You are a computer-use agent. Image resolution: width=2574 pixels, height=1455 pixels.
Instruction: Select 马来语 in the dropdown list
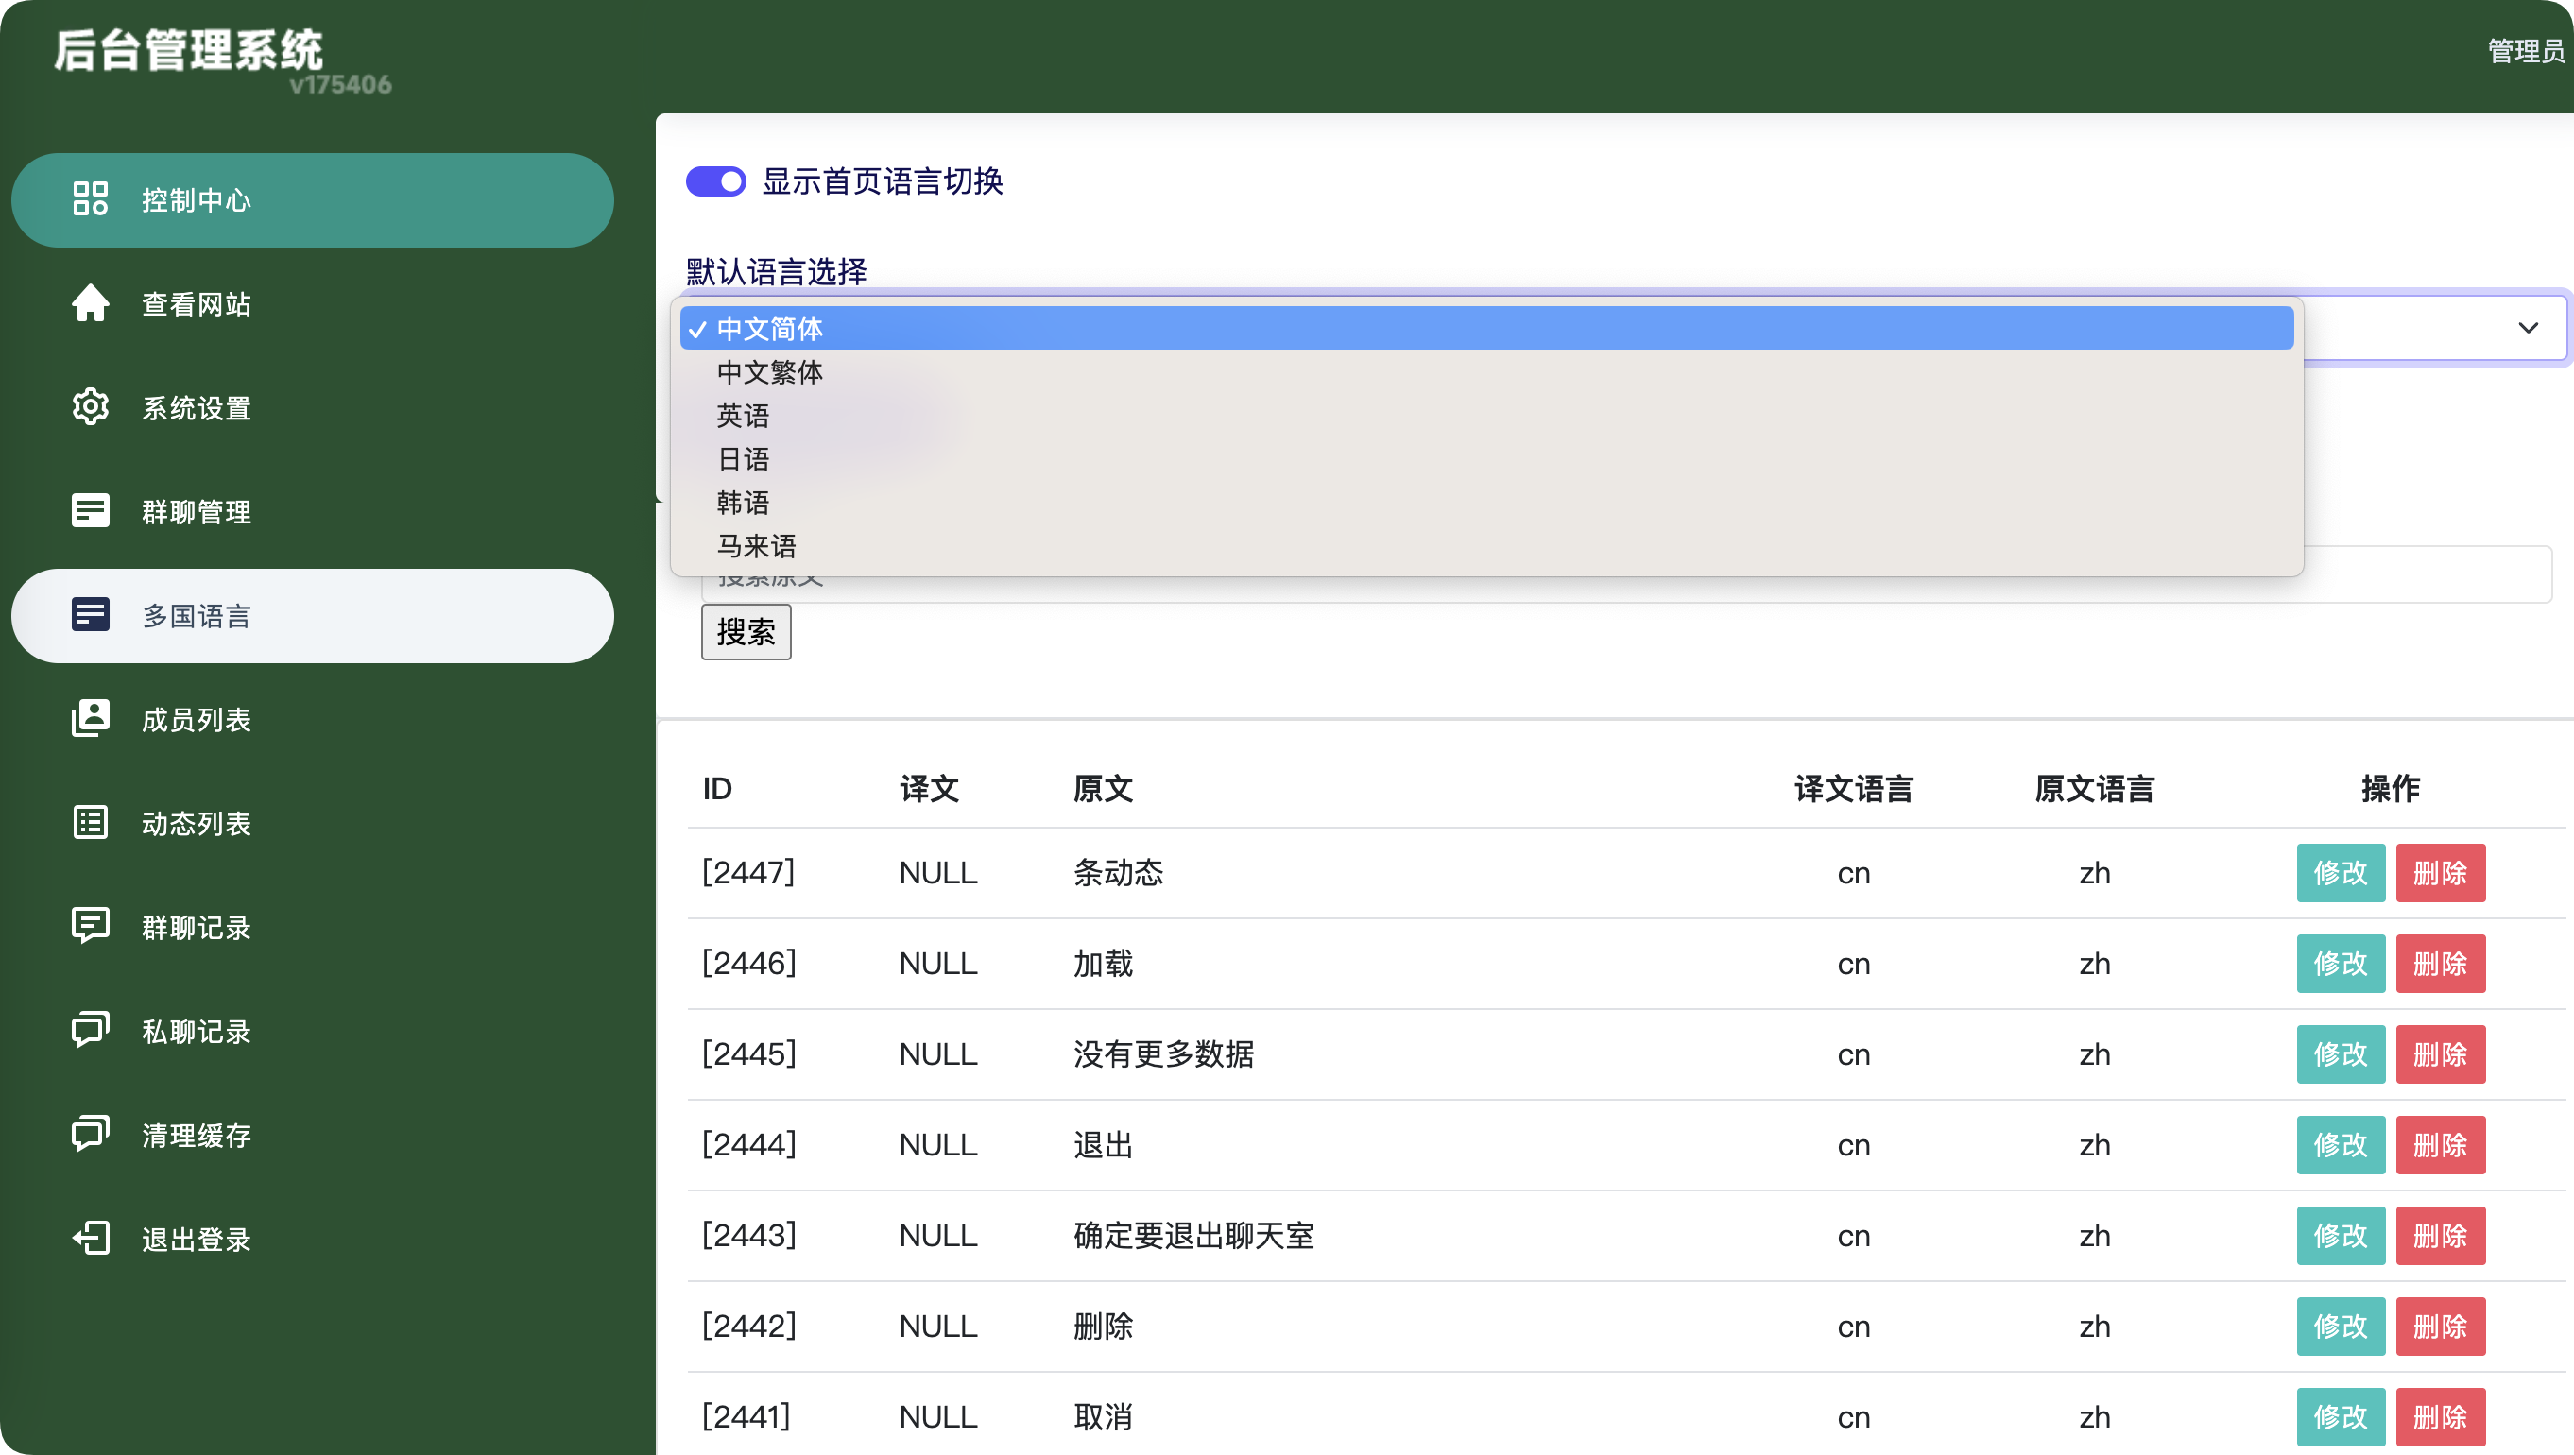(756, 546)
